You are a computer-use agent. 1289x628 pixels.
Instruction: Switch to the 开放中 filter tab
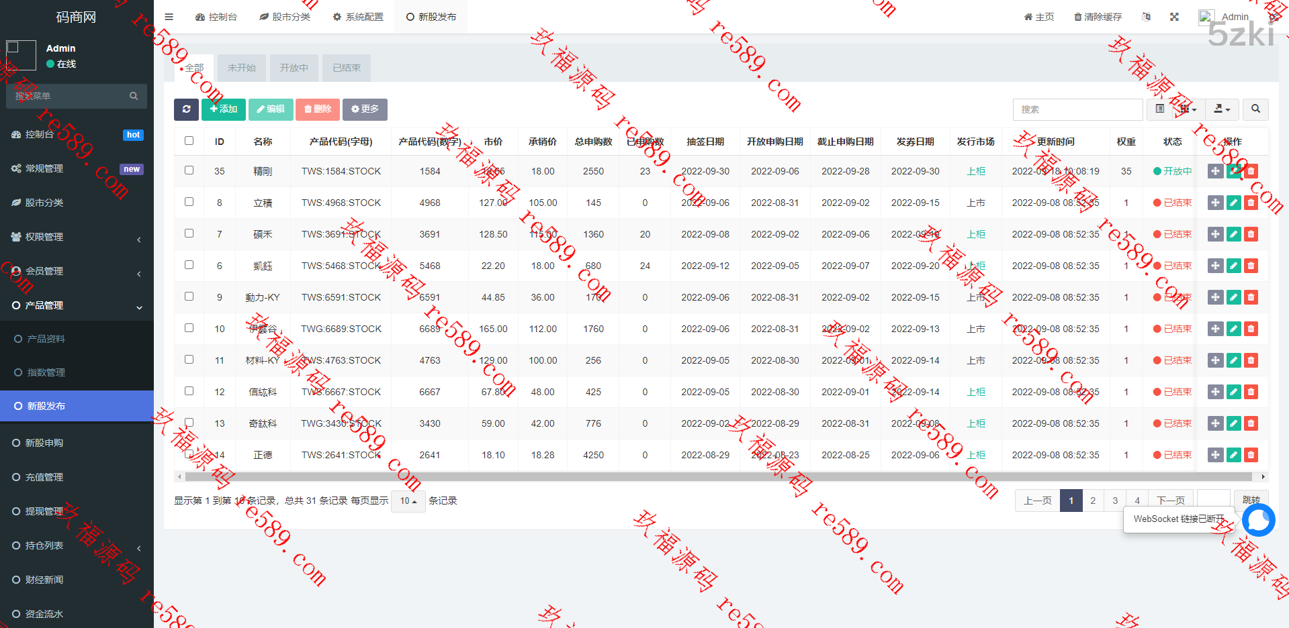pos(294,68)
